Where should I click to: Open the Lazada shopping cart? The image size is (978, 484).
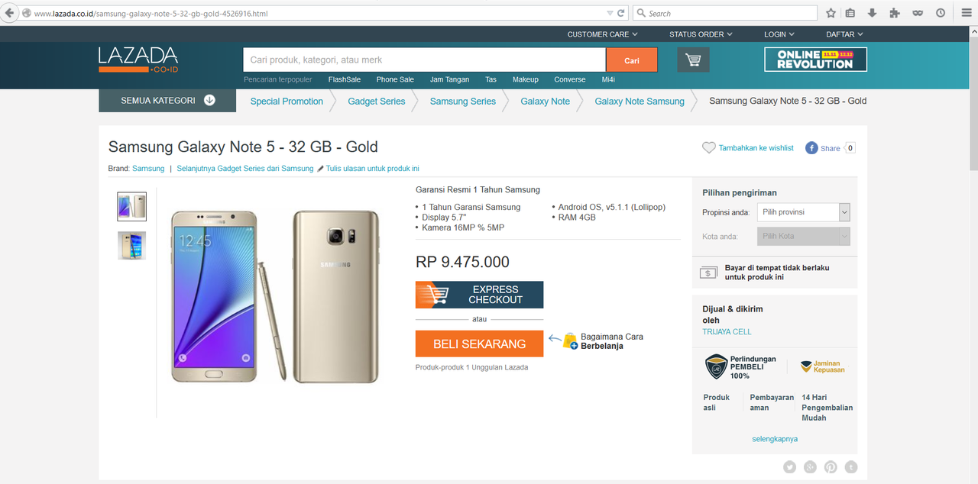pyautogui.click(x=692, y=60)
